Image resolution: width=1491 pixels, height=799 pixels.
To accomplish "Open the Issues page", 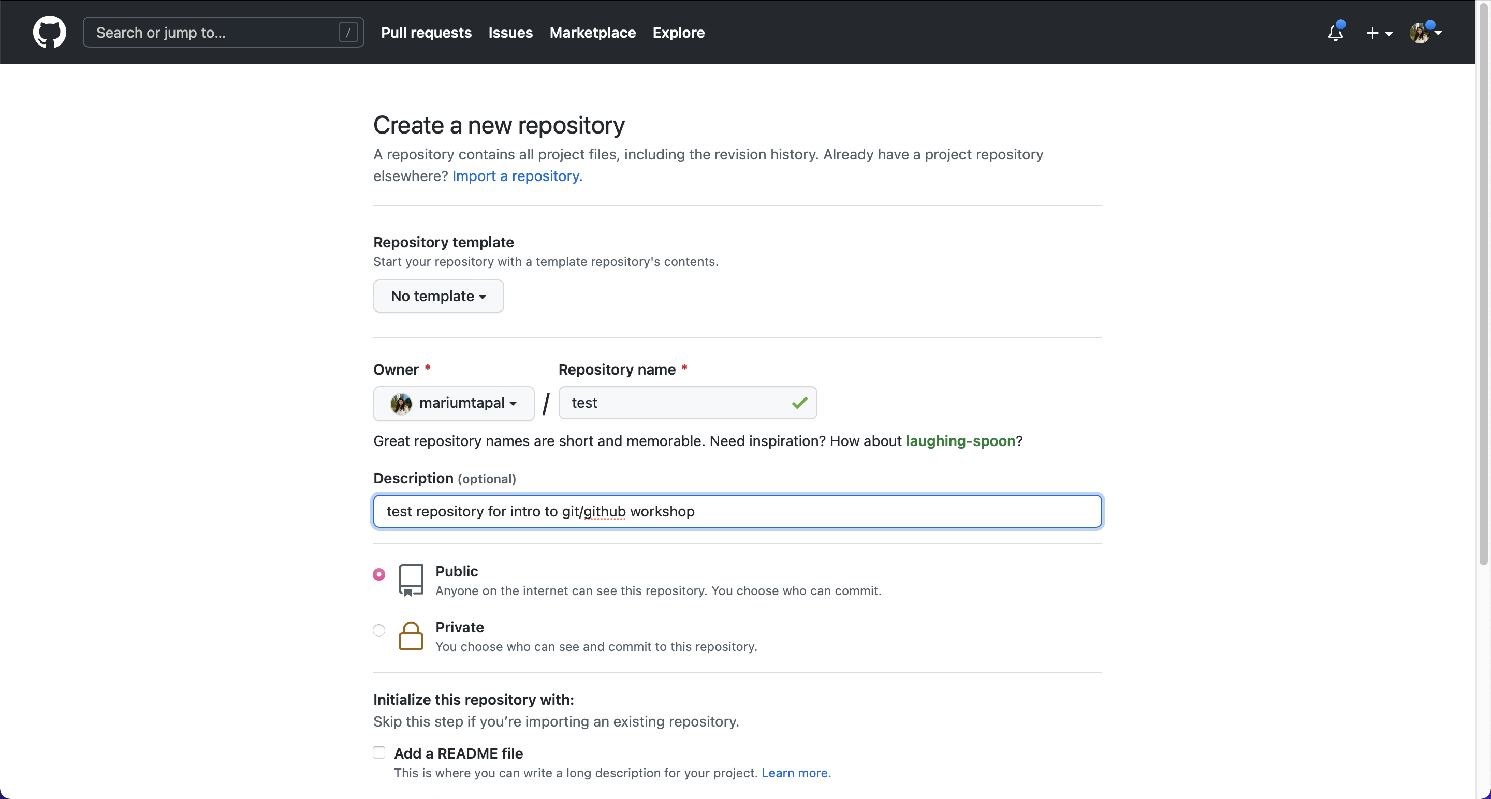I will pyautogui.click(x=510, y=33).
